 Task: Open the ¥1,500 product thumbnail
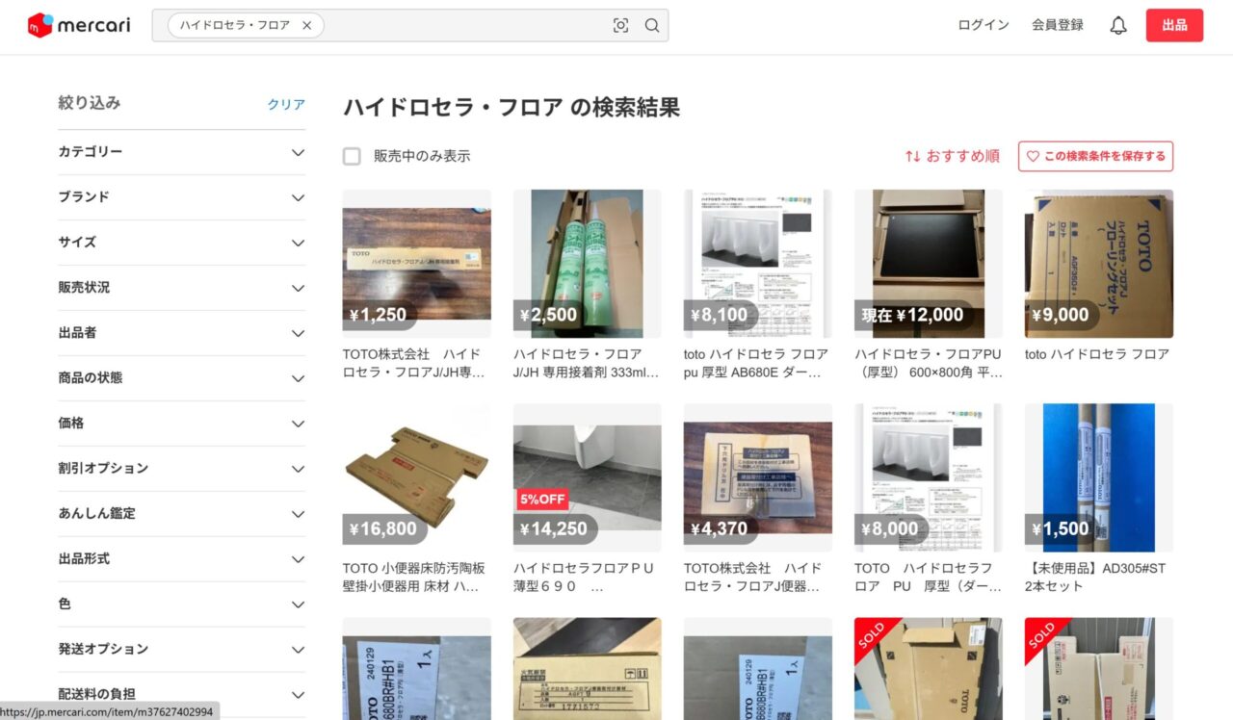1099,477
